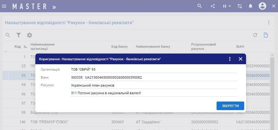Open the user profile avatar
The width and height of the screenshot is (278, 130).
[x=262, y=6]
